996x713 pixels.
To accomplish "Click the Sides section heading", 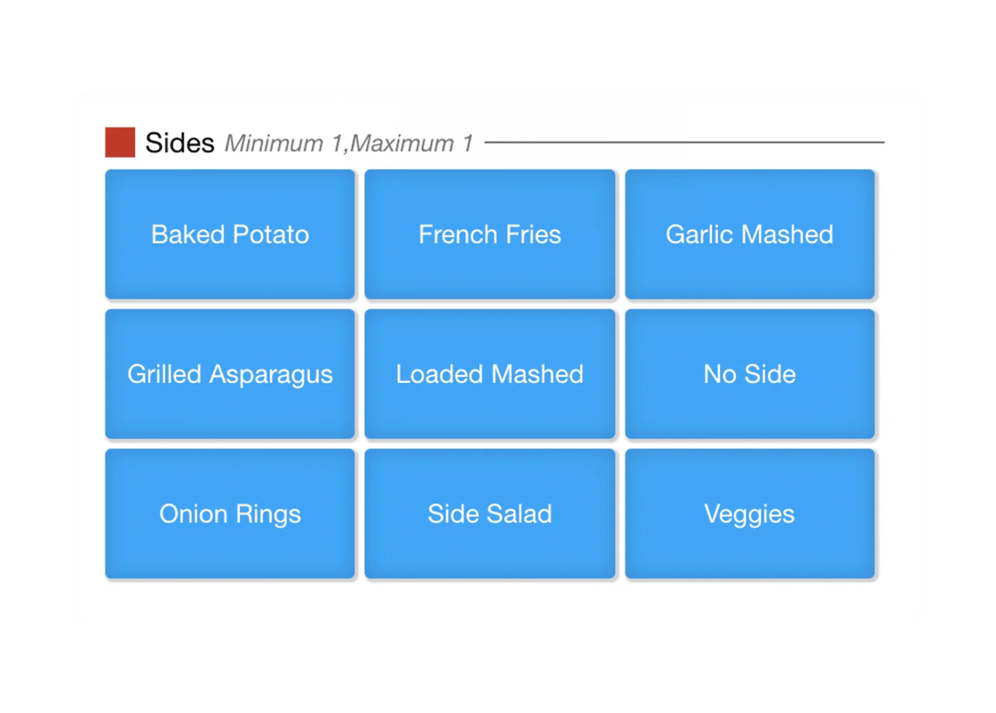I will pos(179,143).
